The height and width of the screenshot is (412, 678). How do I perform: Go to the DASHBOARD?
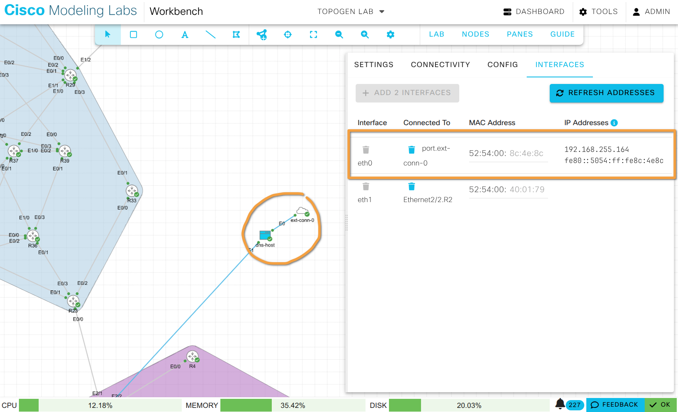(534, 12)
